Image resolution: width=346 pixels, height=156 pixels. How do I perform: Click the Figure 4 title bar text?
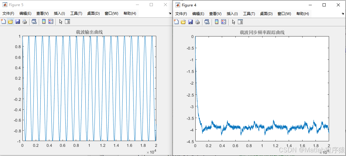[x=189, y=5]
